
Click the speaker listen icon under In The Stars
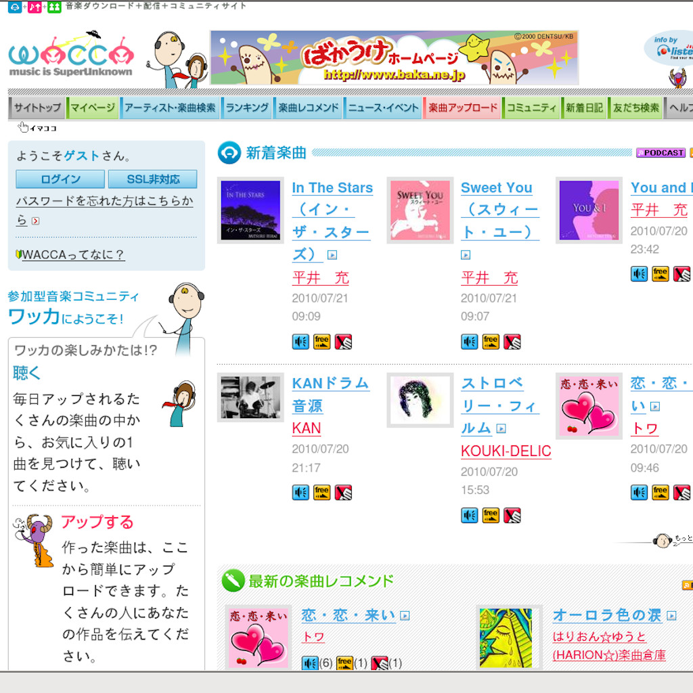coord(300,342)
